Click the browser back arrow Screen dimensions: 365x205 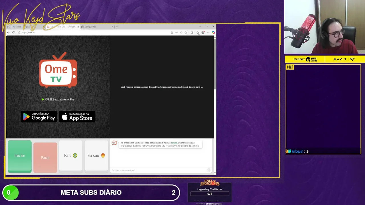tap(8, 32)
